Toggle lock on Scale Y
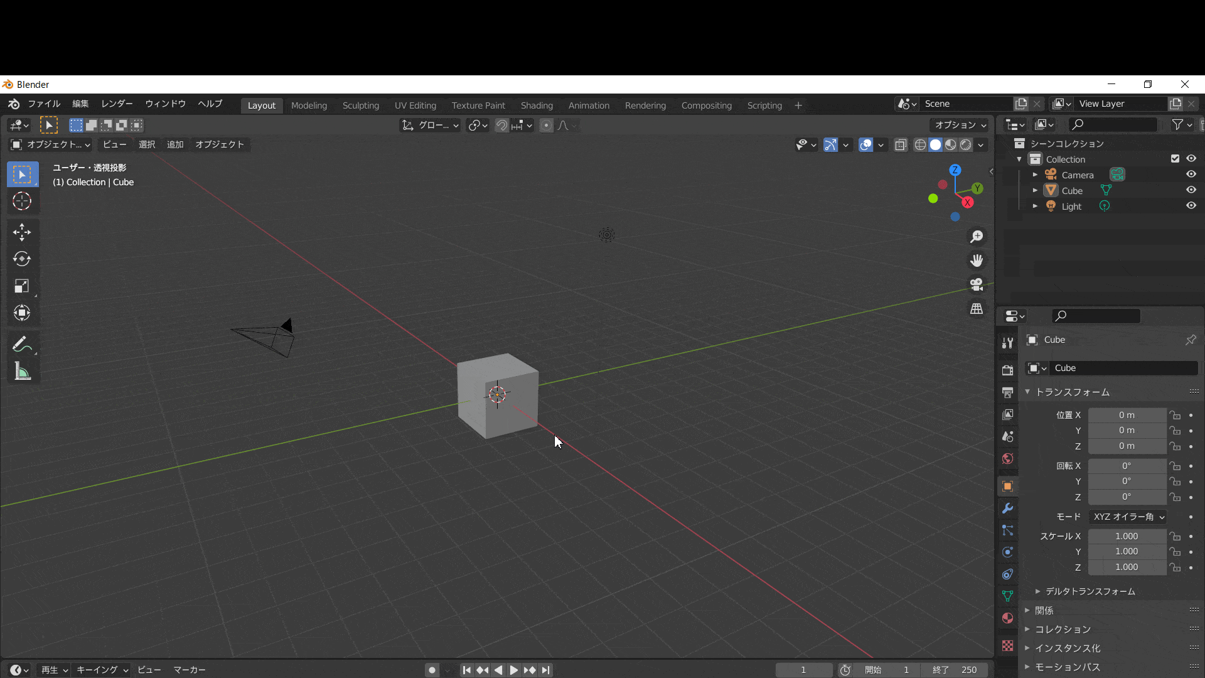 (1175, 551)
